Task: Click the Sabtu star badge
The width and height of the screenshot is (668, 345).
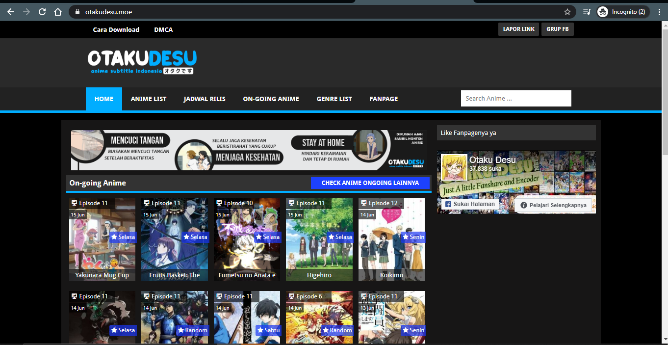Action: 268,330
